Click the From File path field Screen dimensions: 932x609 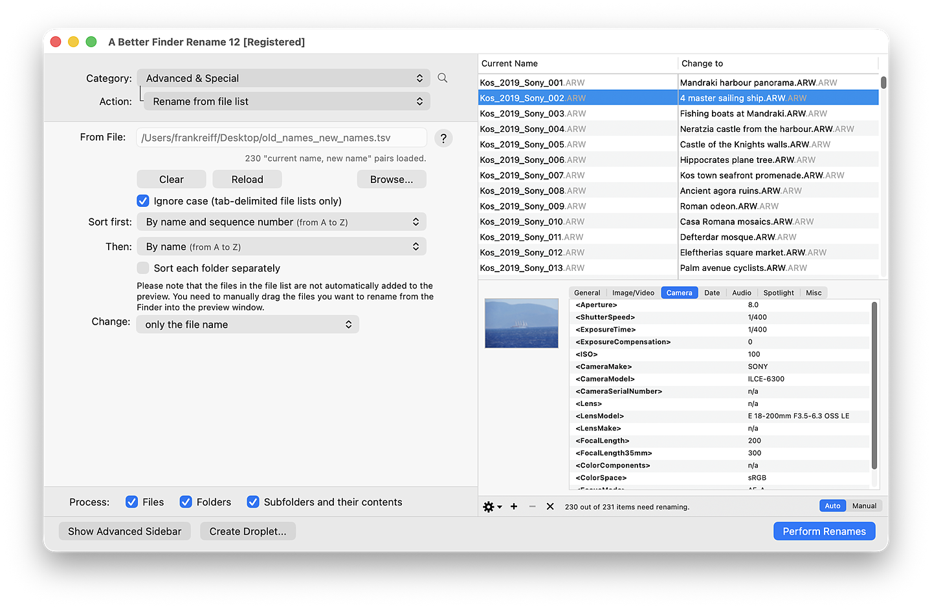282,138
